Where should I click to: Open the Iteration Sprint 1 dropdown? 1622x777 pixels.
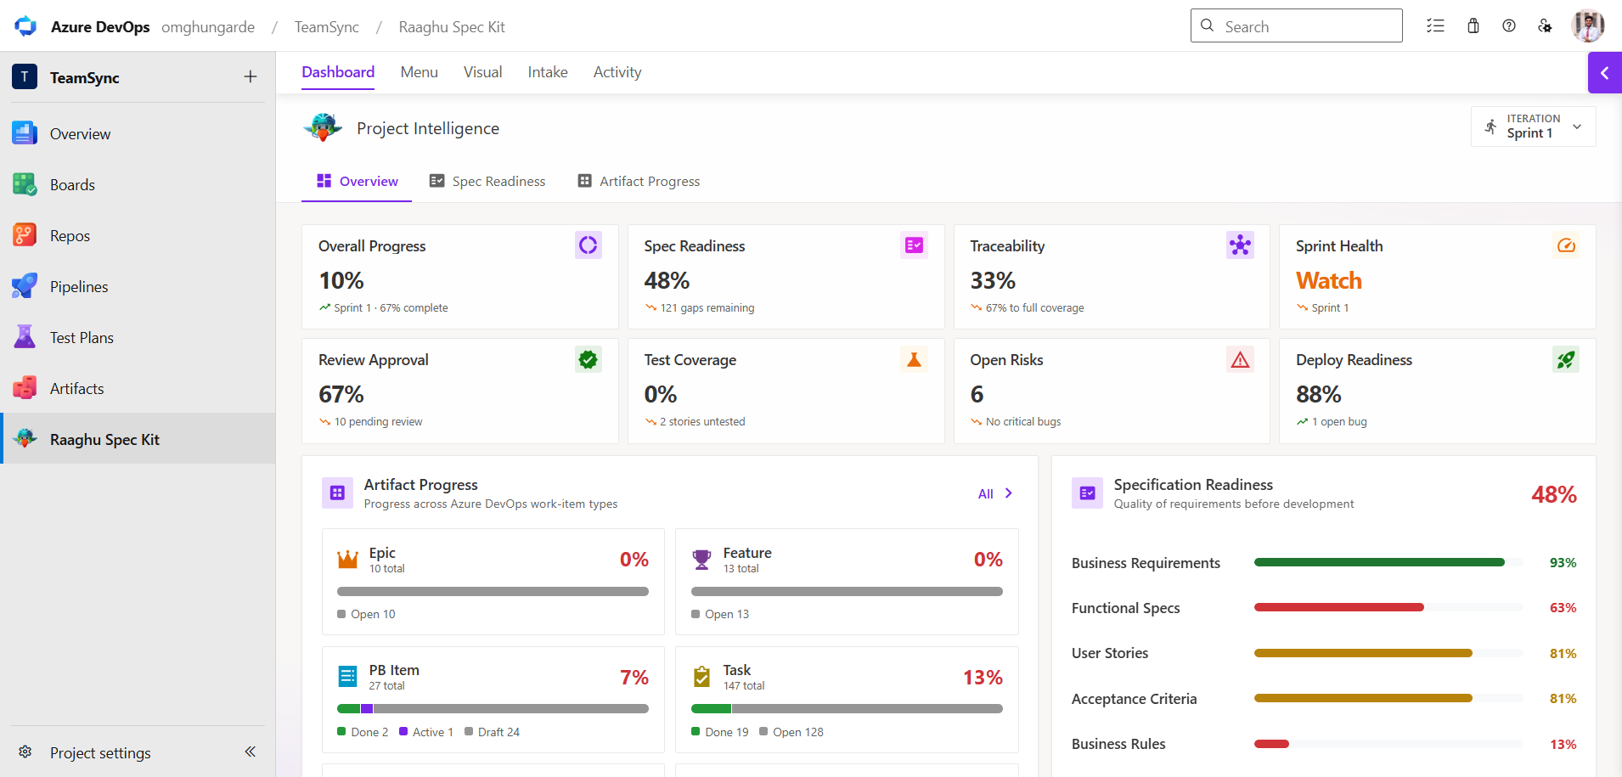pos(1534,127)
